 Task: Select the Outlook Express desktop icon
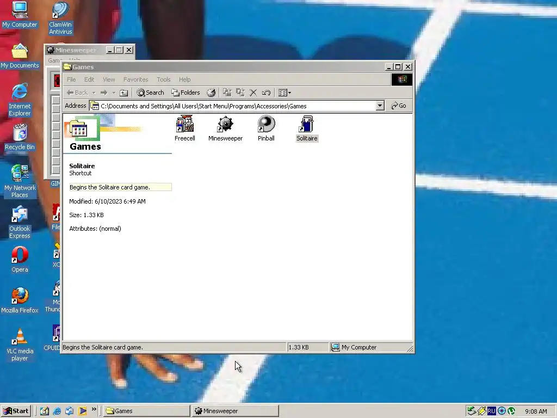(x=20, y=222)
